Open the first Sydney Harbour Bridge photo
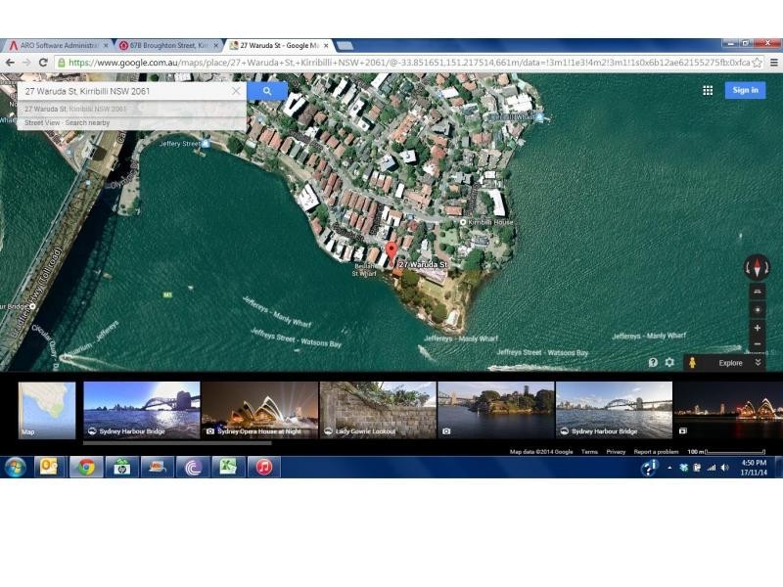Viewport: 783px width, 587px height. [142, 410]
